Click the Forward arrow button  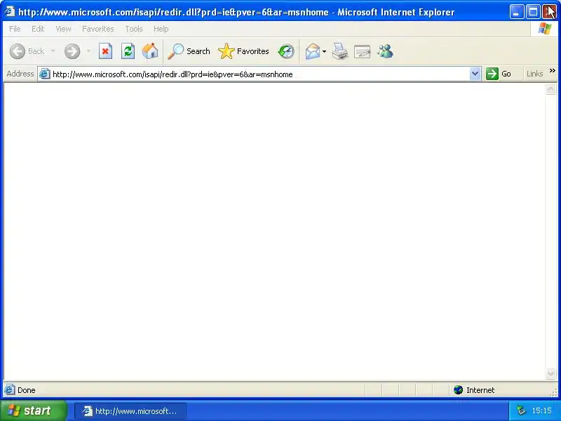click(x=72, y=51)
